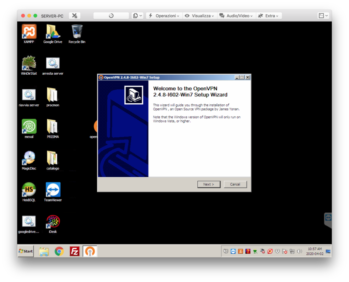The height and width of the screenshot is (282, 349).
Task: Minimize the OpenVPN Setup window
Action: click(237, 77)
